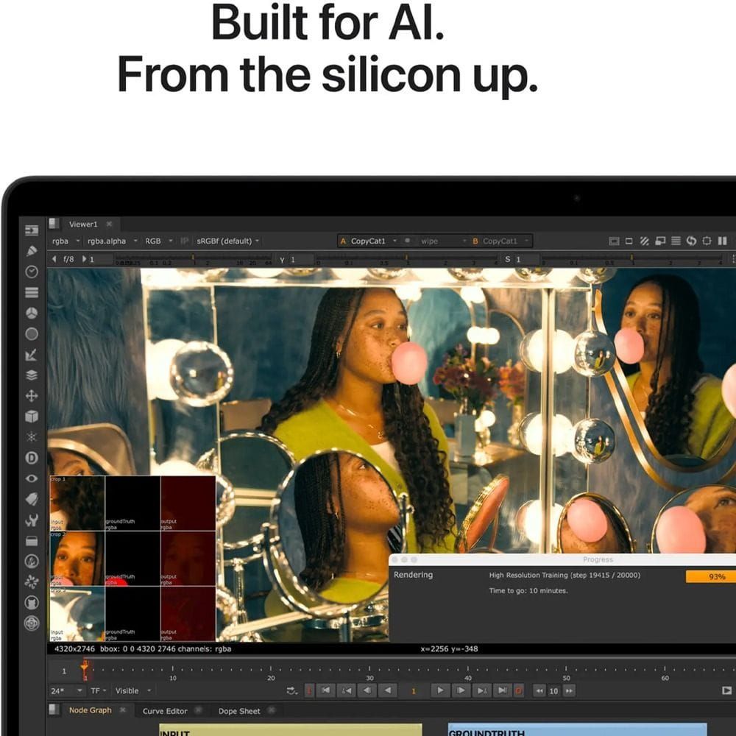Image resolution: width=736 pixels, height=736 pixels.
Task: Open the A input CopyCat1 dropdown
Action: 368,241
